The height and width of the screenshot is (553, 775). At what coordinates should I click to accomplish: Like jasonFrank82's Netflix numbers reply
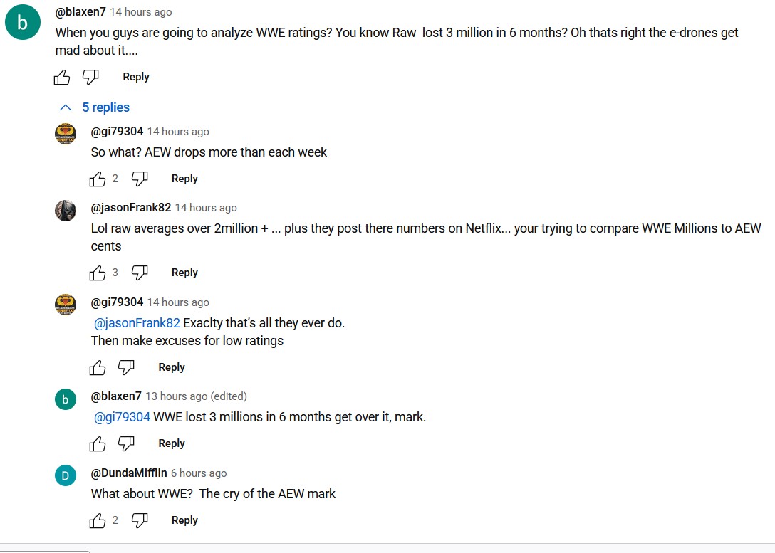98,273
